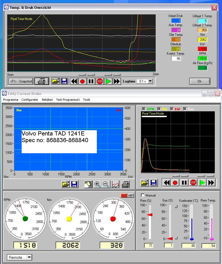Screen dimensions: 222x264
Task: Open the Test Programma's menu
Action: [68, 100]
